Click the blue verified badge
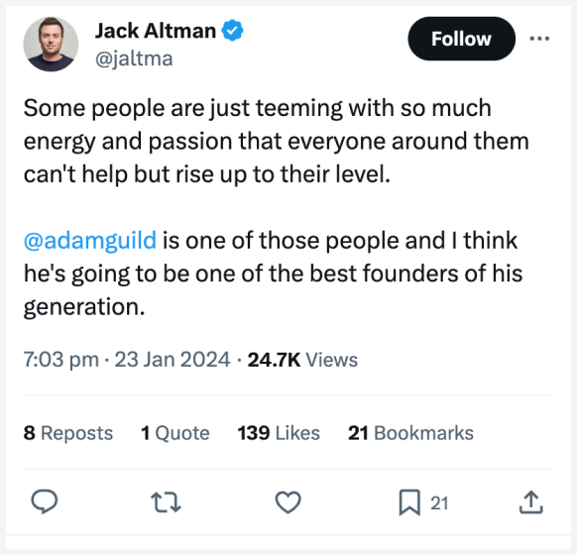The width and height of the screenshot is (577, 555). point(232,31)
